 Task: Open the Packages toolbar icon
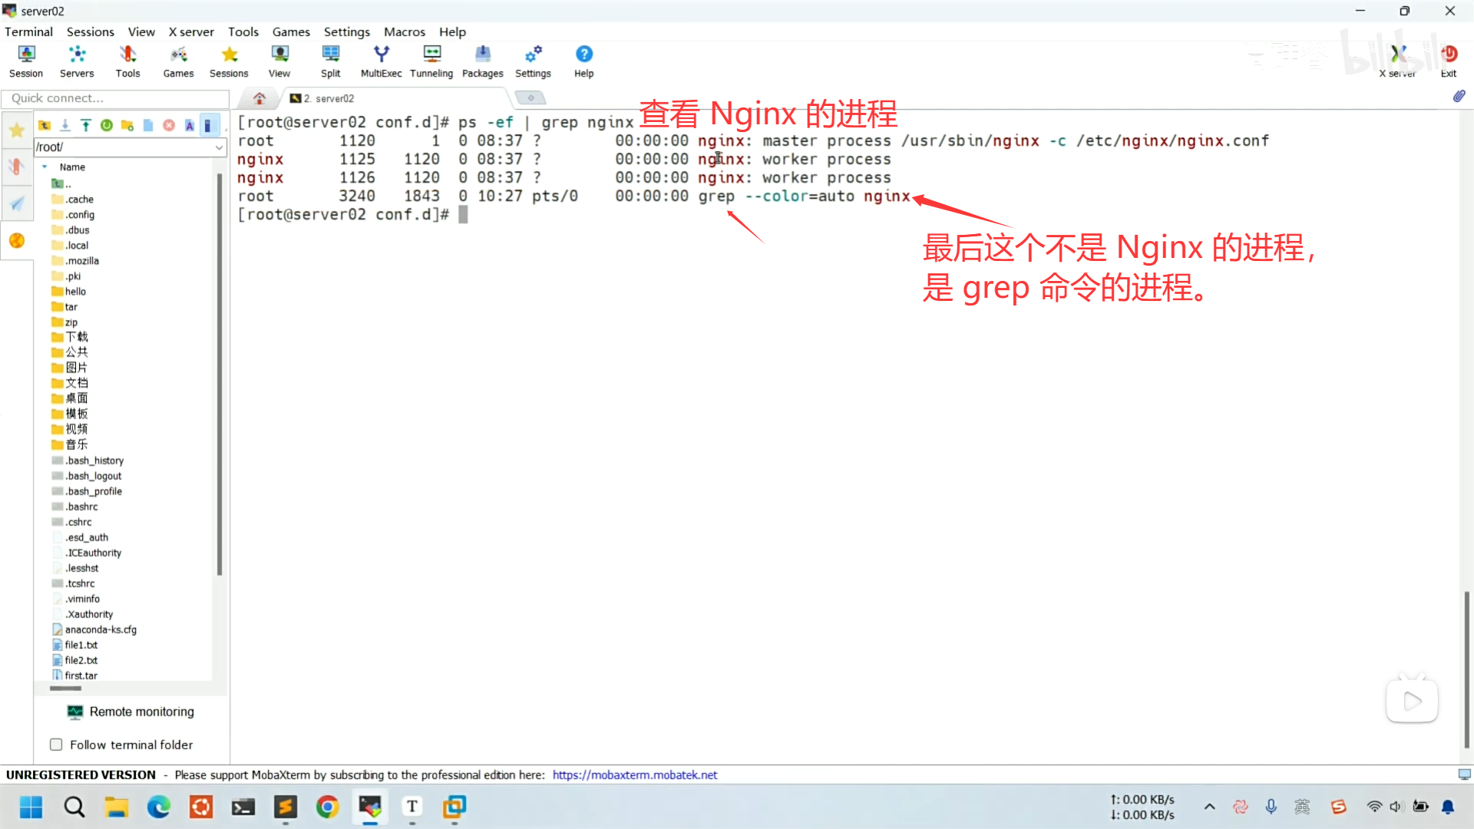482,61
